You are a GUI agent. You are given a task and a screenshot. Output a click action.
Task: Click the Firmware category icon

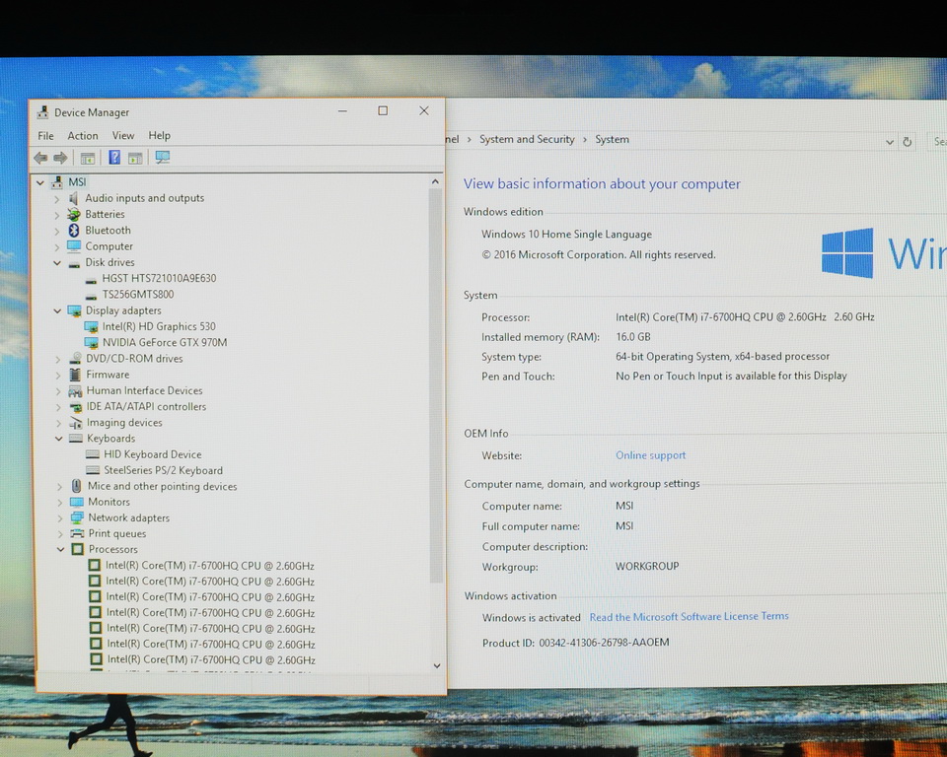point(75,375)
